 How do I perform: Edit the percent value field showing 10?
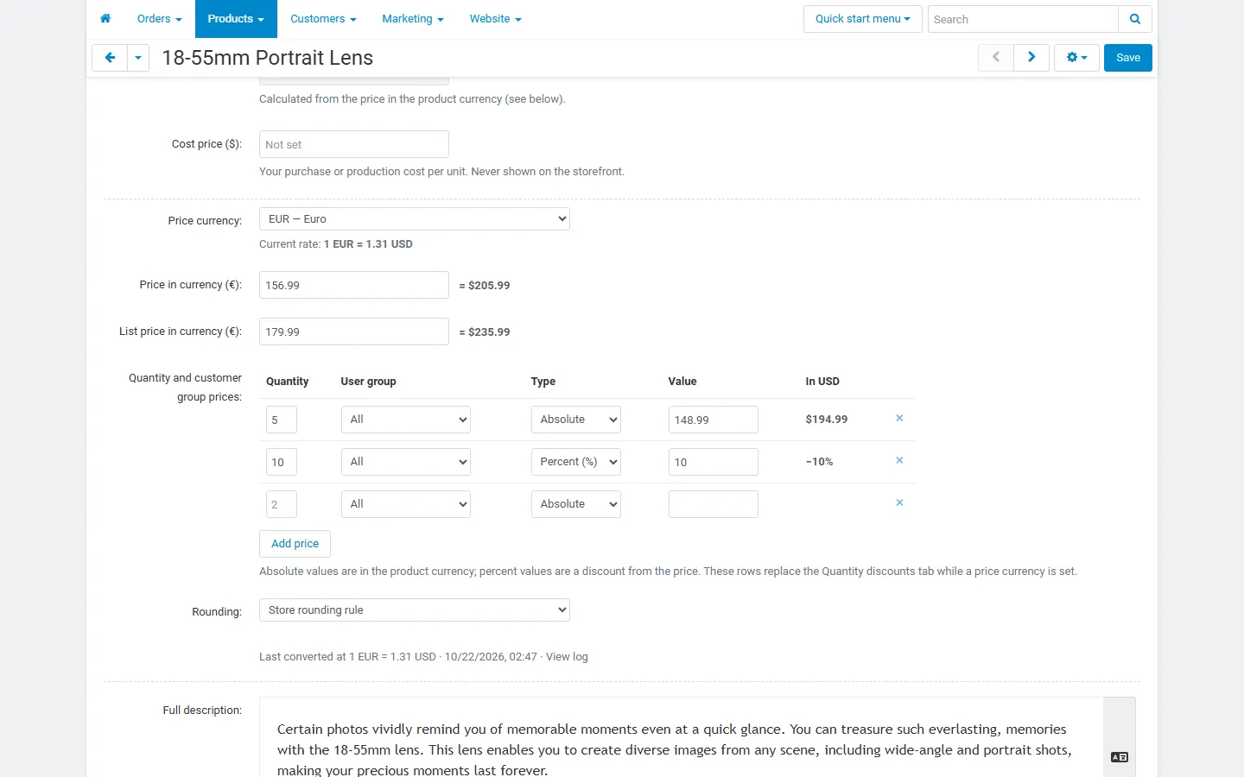point(714,462)
